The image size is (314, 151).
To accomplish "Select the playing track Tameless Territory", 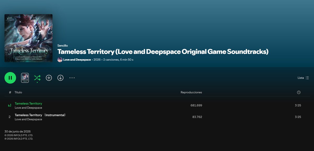I will point(29,103).
